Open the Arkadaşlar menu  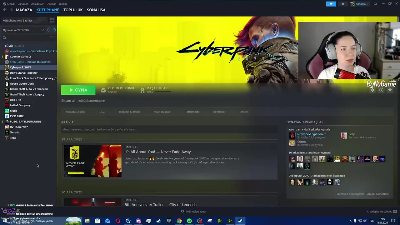[37, 4]
